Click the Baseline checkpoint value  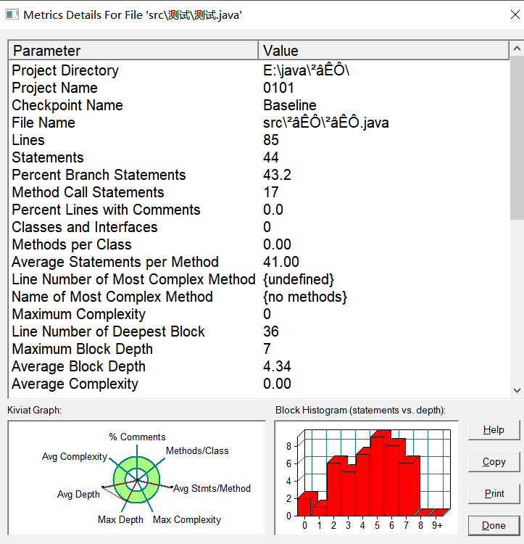tap(290, 105)
